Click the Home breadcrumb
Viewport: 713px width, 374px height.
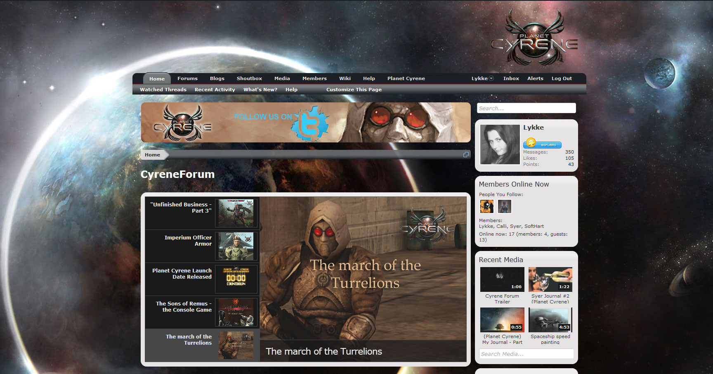point(152,155)
